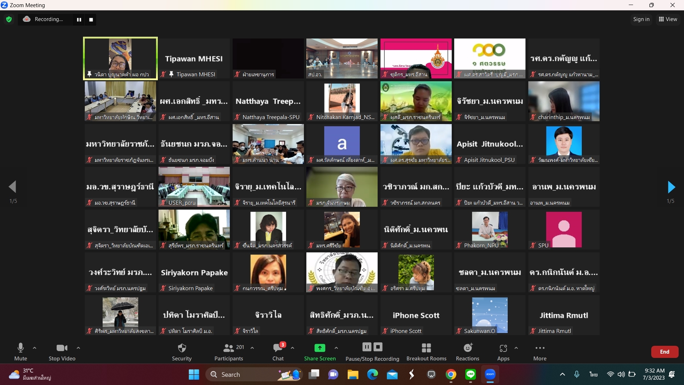The height and width of the screenshot is (385, 684).
Task: Open the View layout menu
Action: pyautogui.click(x=668, y=19)
